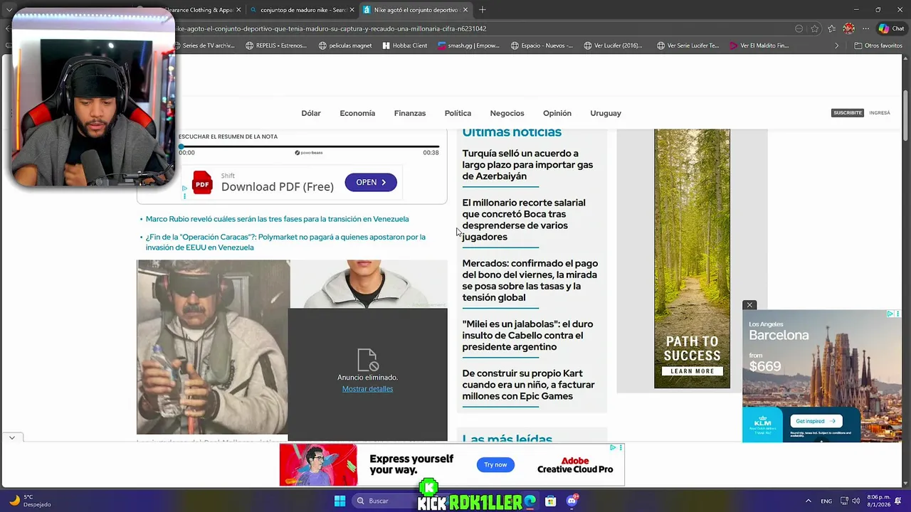Open AdChoices icon on KLM Barcelona ad
This screenshot has width=911, height=512.
890,314
